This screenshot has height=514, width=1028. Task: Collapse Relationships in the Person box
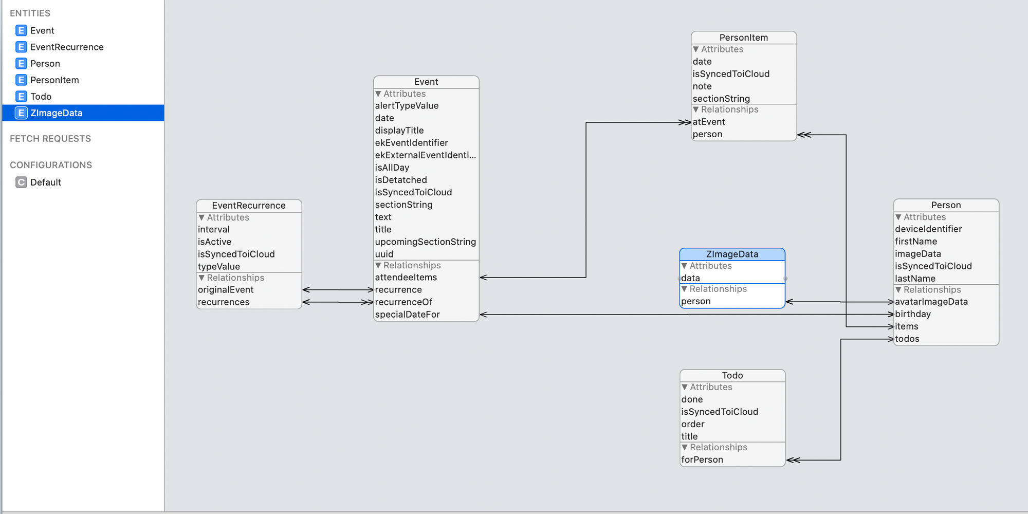[x=898, y=290]
